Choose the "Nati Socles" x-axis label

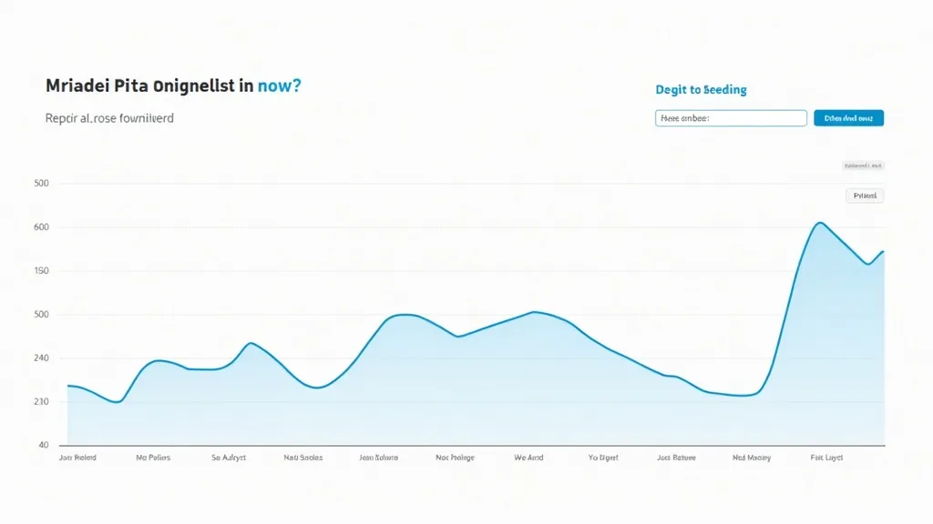[x=302, y=458]
